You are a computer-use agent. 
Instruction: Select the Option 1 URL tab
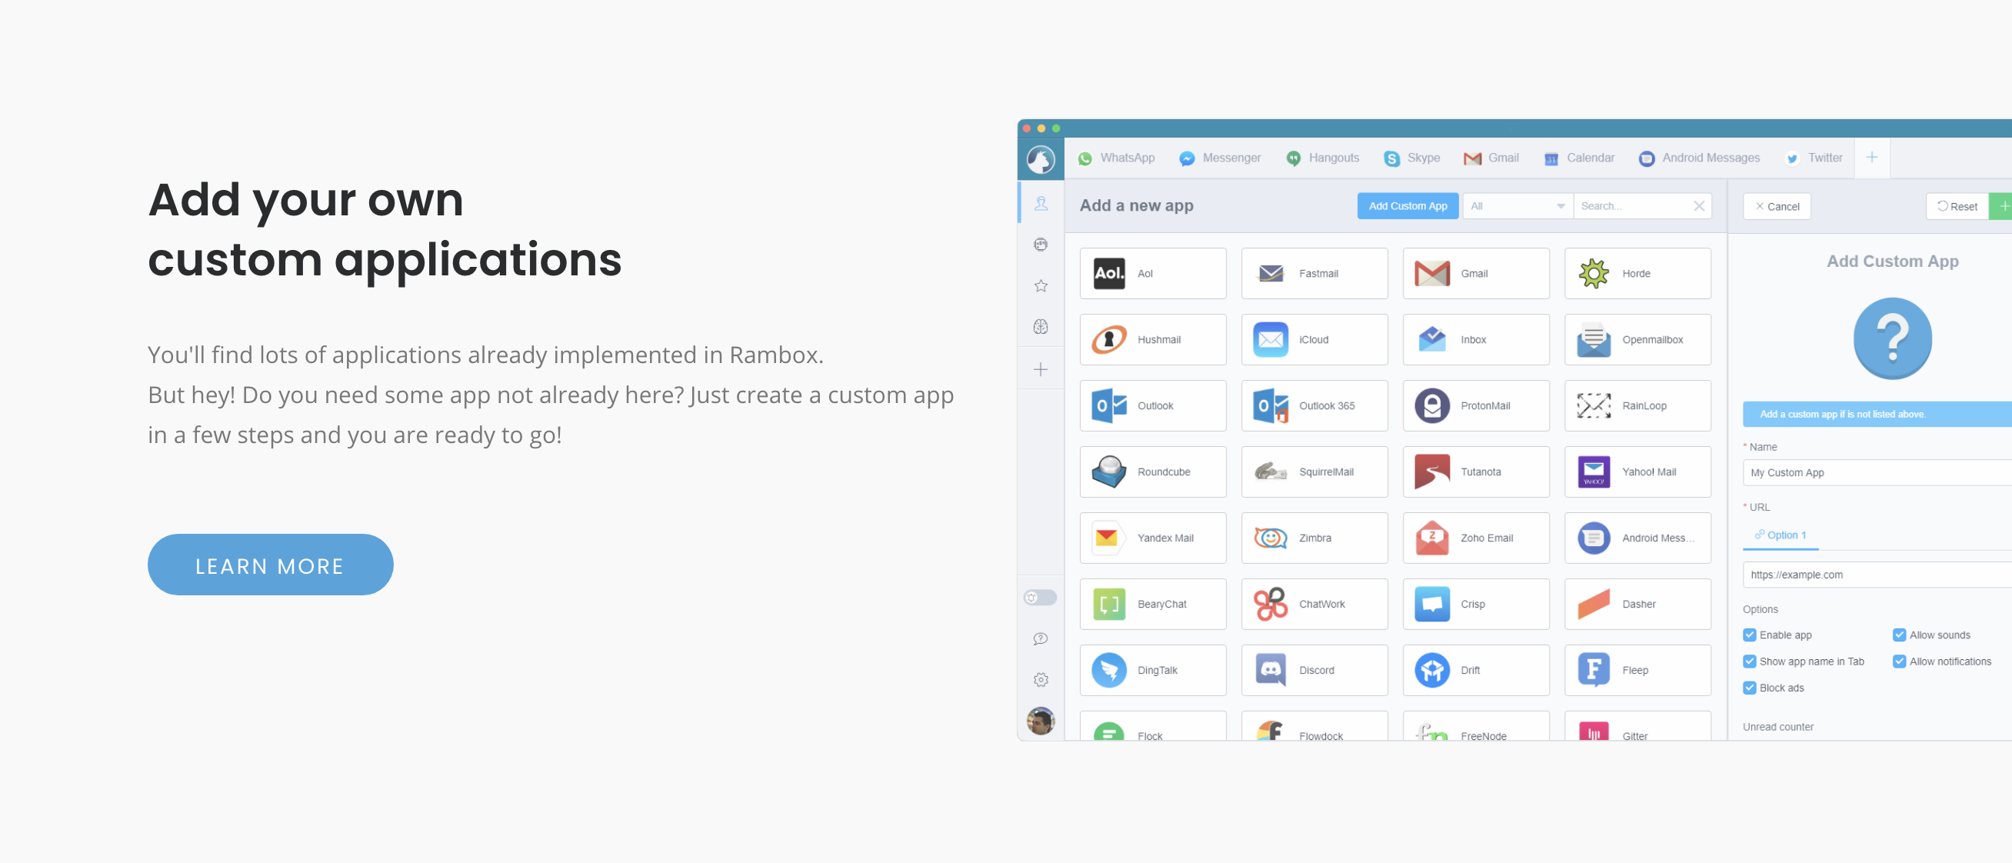(1780, 535)
